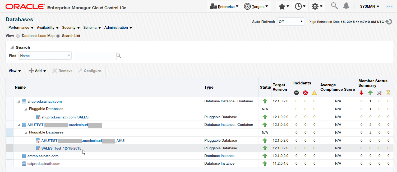The image size is (397, 172).
Task: Click the Configure button
Action: (x=89, y=71)
